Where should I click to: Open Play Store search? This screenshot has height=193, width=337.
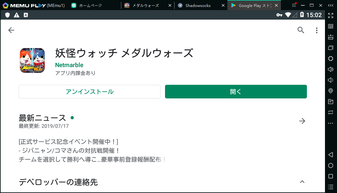coord(301,30)
